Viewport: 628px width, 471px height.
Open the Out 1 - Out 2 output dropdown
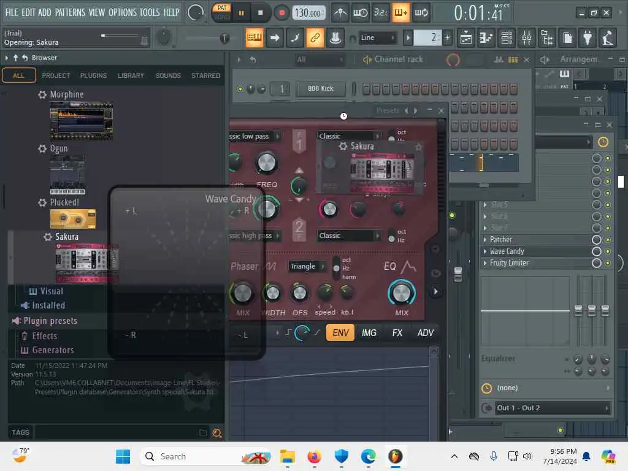553,408
